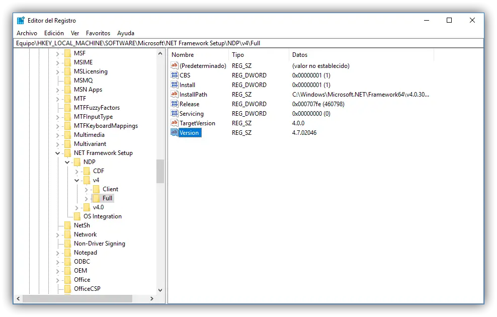Click the MSMQ folder icon

click(x=67, y=81)
